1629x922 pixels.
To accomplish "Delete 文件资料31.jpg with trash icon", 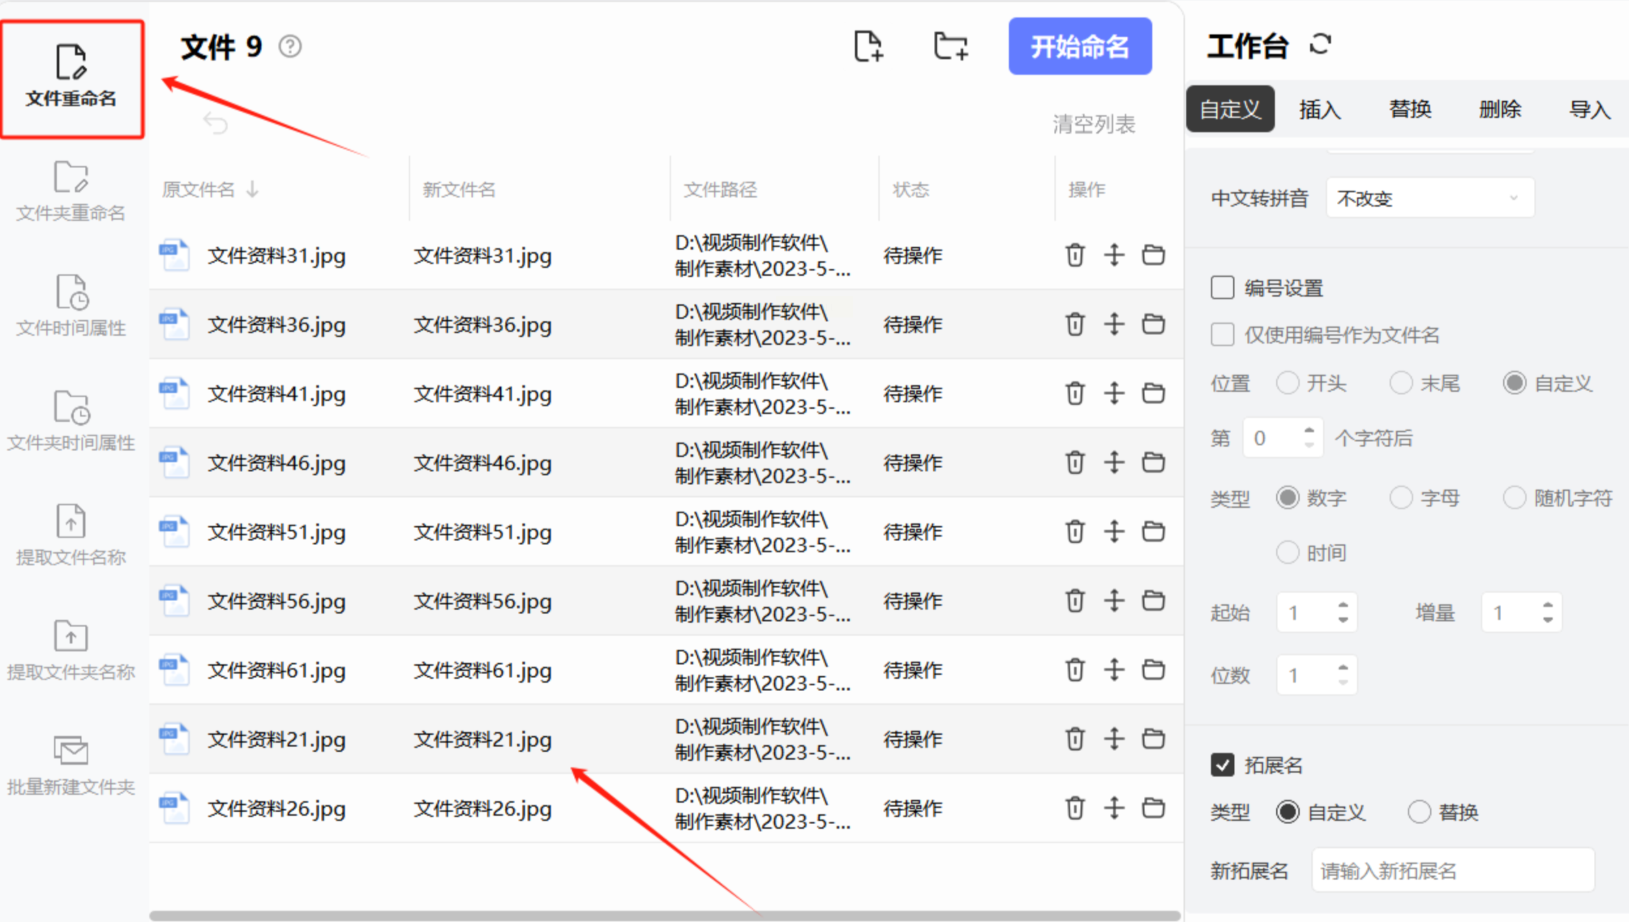I will [1075, 255].
